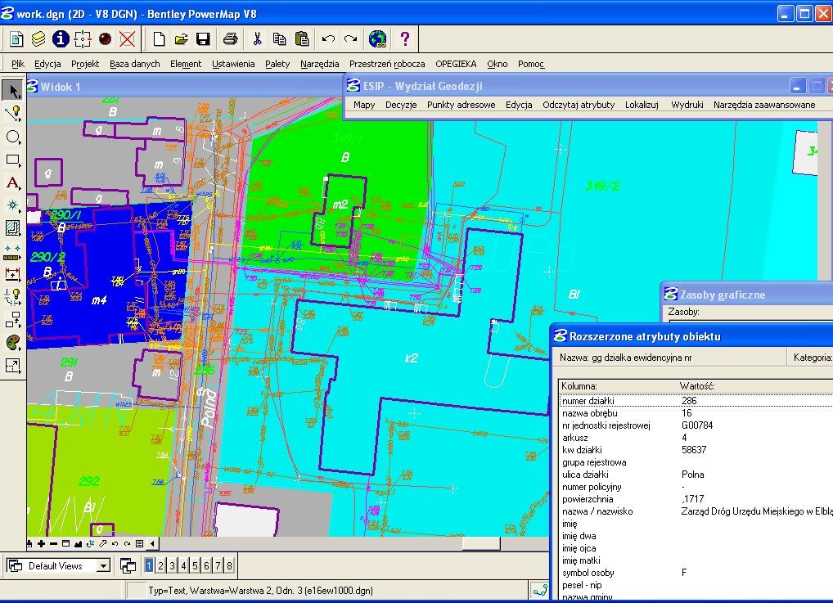Open Default Views dropdown arrow
This screenshot has height=603, width=833.
(104, 566)
